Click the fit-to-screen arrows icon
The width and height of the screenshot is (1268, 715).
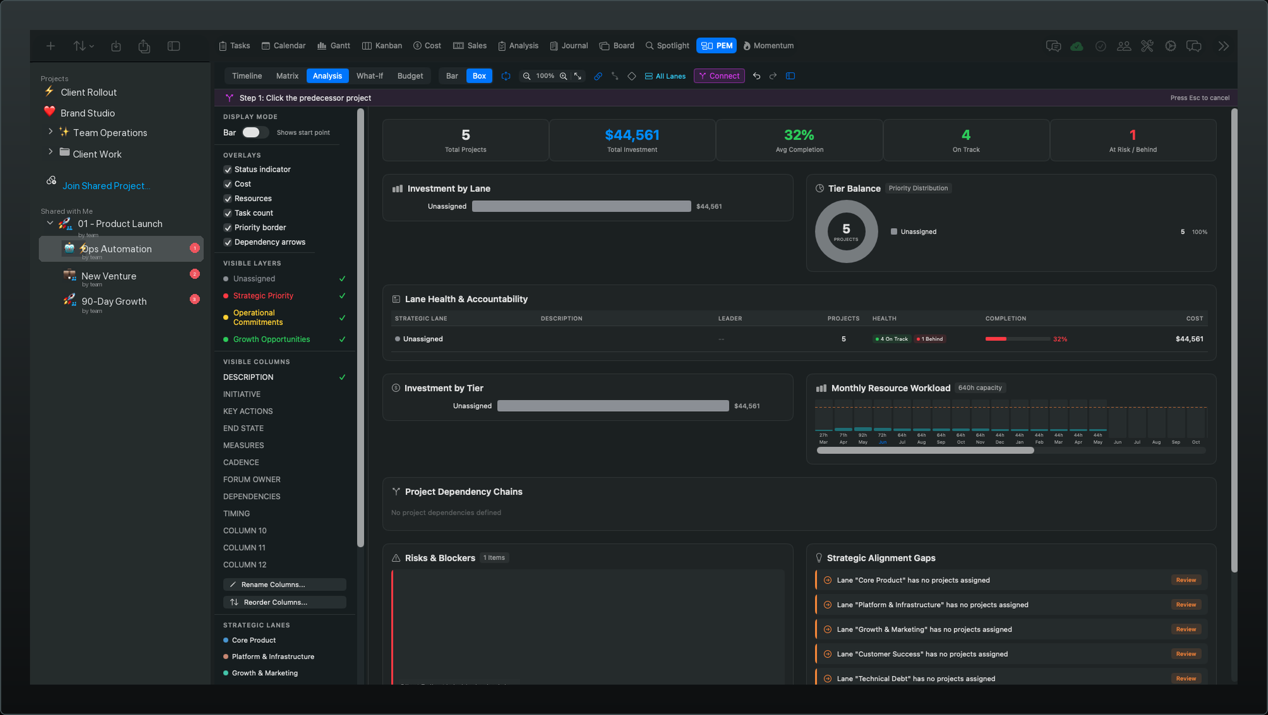[x=578, y=76]
